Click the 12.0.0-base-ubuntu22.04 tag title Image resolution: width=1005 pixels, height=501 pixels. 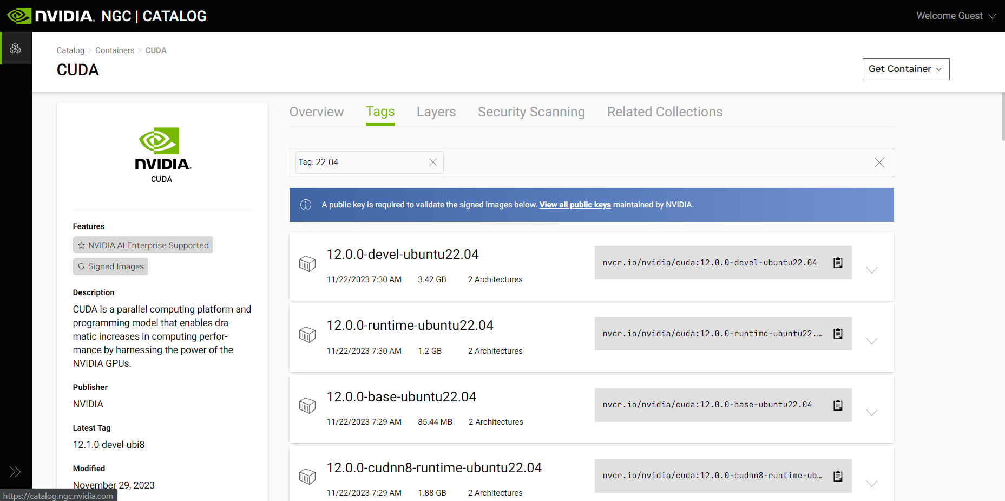[401, 397]
